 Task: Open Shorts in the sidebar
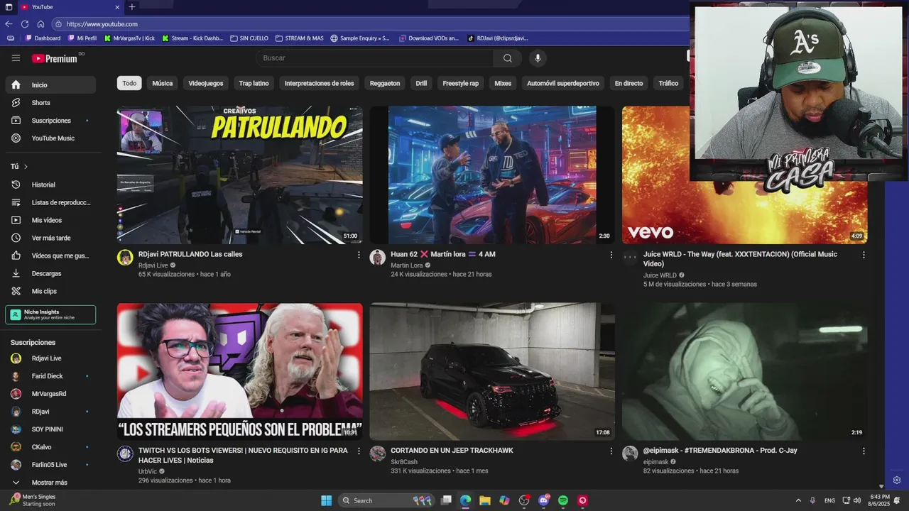[50, 103]
